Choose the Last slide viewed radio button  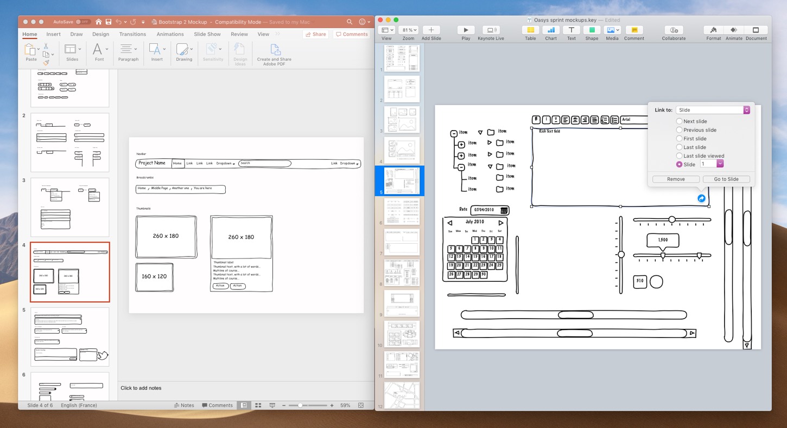(x=680, y=156)
